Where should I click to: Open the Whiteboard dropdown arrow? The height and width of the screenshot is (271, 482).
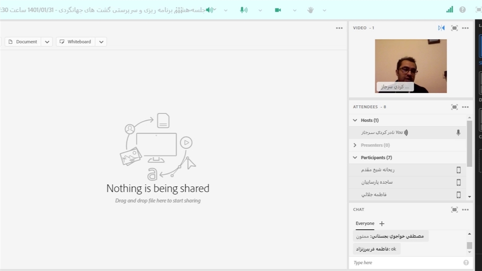(x=101, y=42)
